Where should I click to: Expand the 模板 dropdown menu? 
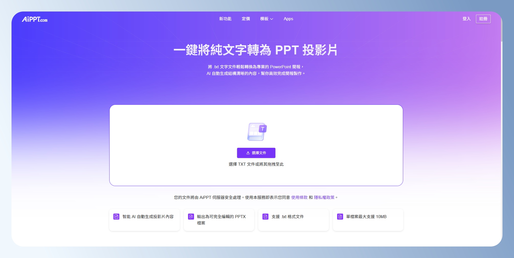click(266, 19)
